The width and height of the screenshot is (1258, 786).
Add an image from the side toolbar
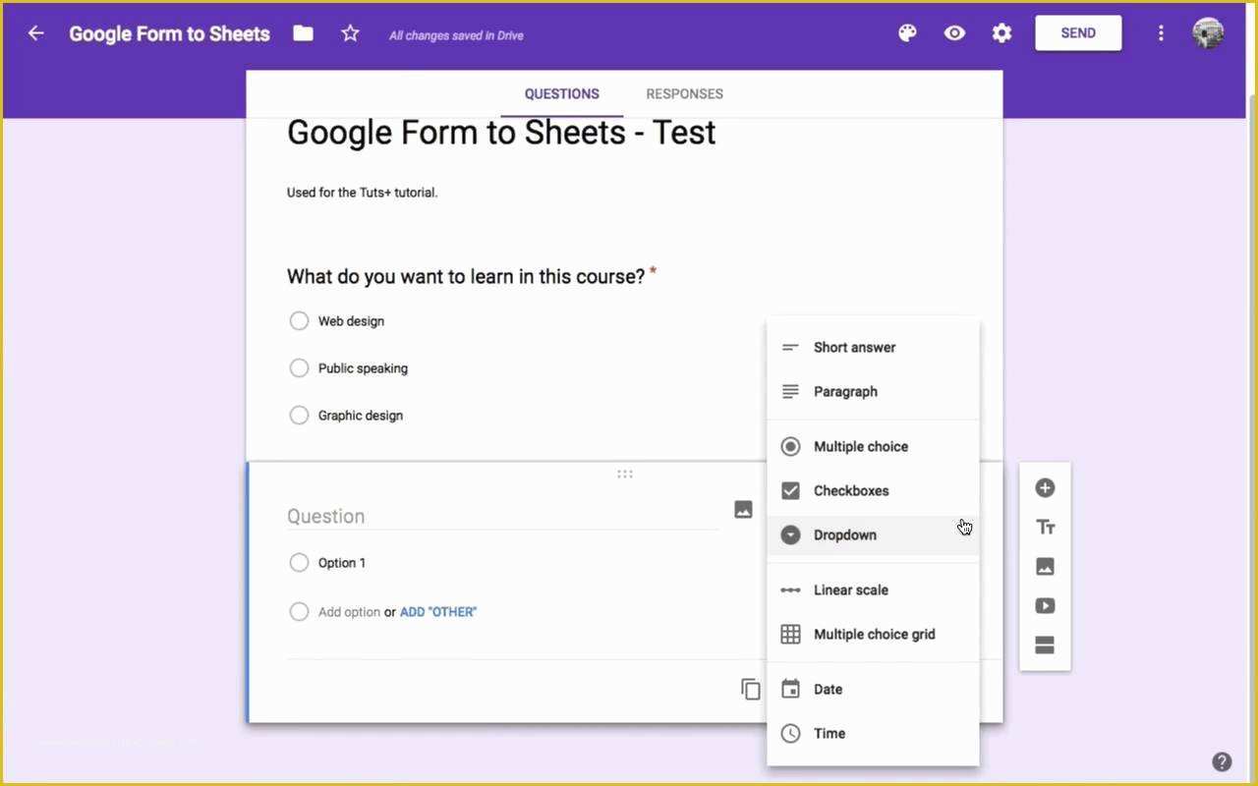tap(1045, 567)
